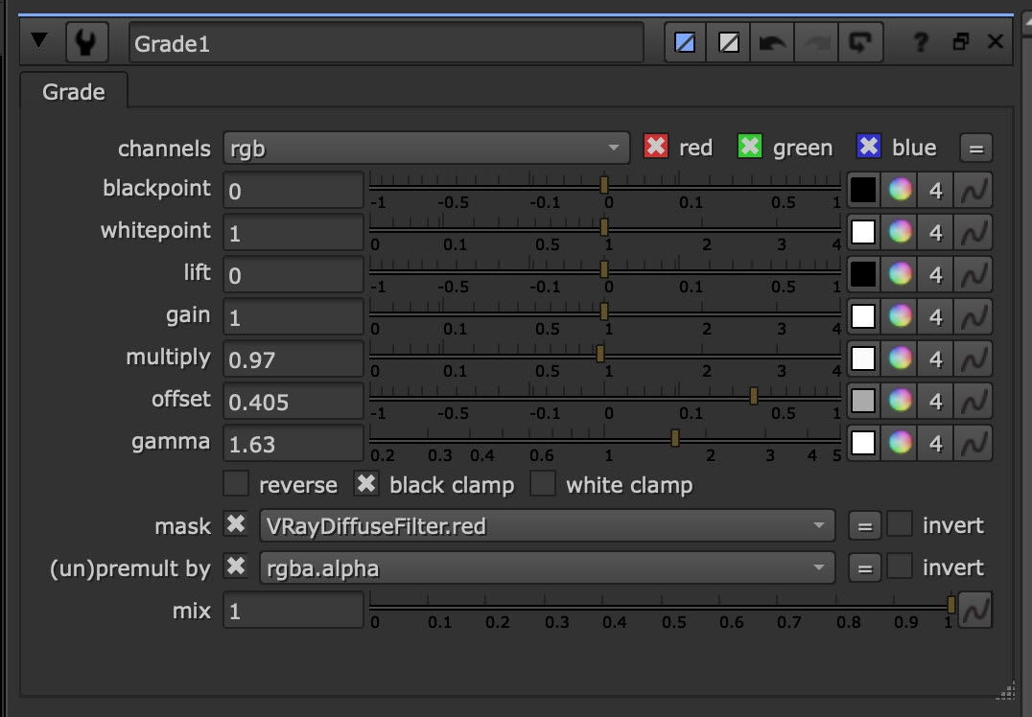Image resolution: width=1032 pixels, height=717 pixels.
Task: Enable the white clamp checkbox
Action: pos(543,484)
